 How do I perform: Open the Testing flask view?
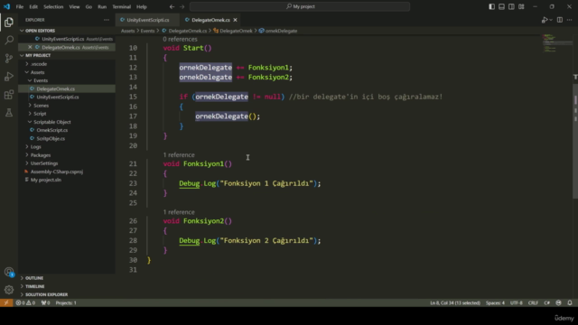[x=9, y=113]
